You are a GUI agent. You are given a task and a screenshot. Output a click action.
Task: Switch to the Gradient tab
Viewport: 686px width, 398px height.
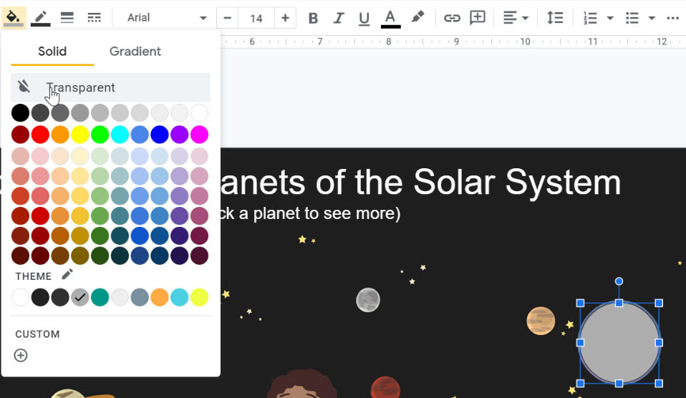click(x=135, y=52)
